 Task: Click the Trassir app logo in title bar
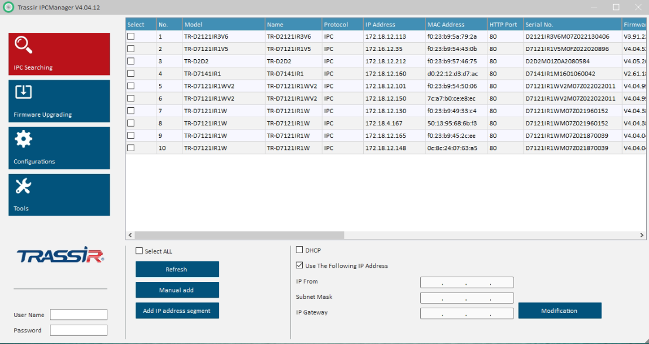point(9,8)
